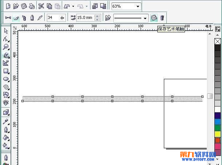Import a file into the document
Image resolution: width=222 pixels, height=165 pixels.
(95, 6)
